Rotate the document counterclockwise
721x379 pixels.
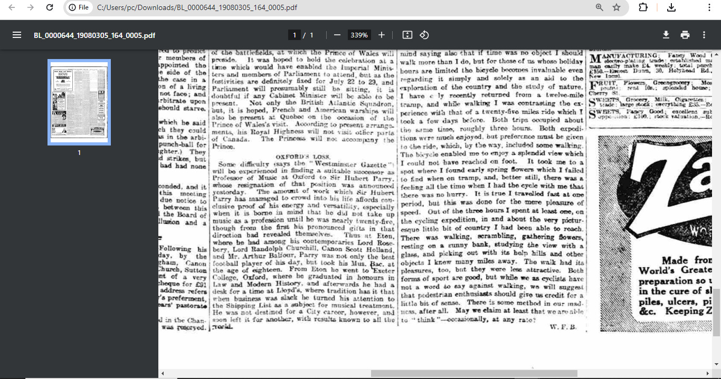click(424, 35)
